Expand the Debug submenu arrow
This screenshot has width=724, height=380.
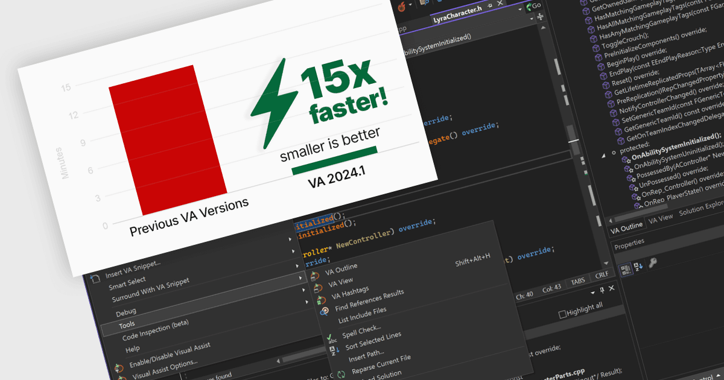296,265
